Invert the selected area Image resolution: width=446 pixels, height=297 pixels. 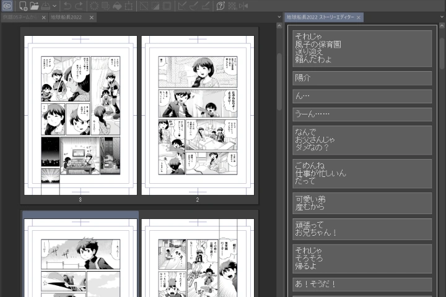[155, 6]
